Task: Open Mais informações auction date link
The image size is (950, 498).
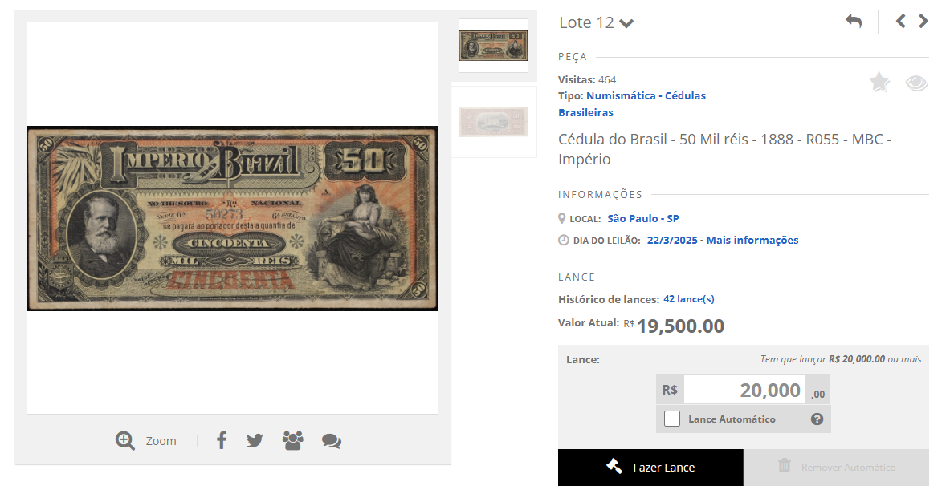Action: (752, 241)
